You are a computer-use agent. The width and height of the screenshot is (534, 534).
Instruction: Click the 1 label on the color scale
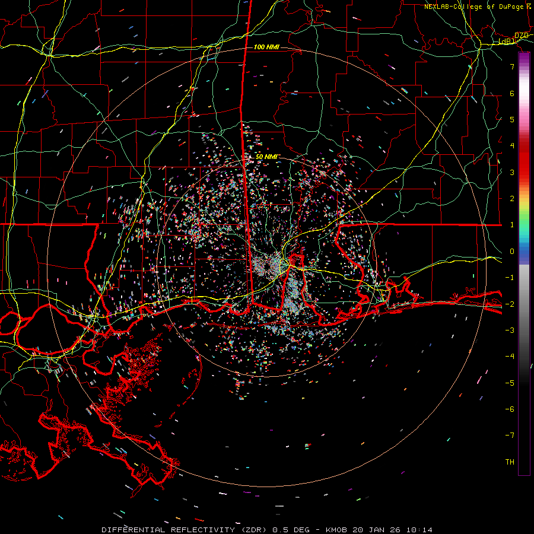512,225
